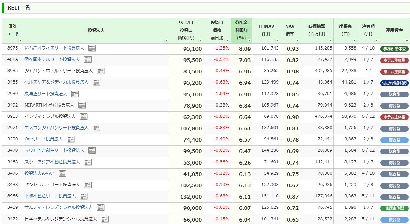Sort by 証券コード column arrow
This screenshot has height=224, width=410.
tap(21, 41)
